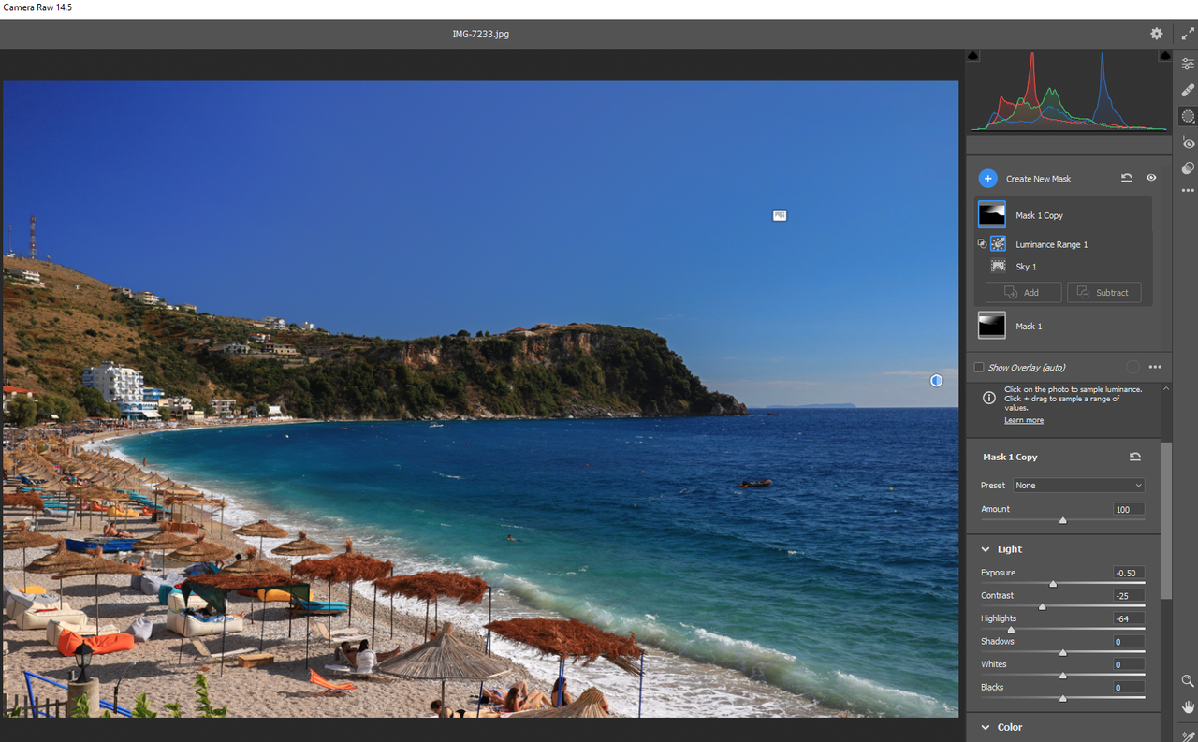Image resolution: width=1198 pixels, height=742 pixels.
Task: Enable the Show Overlay checkbox
Action: click(x=979, y=368)
